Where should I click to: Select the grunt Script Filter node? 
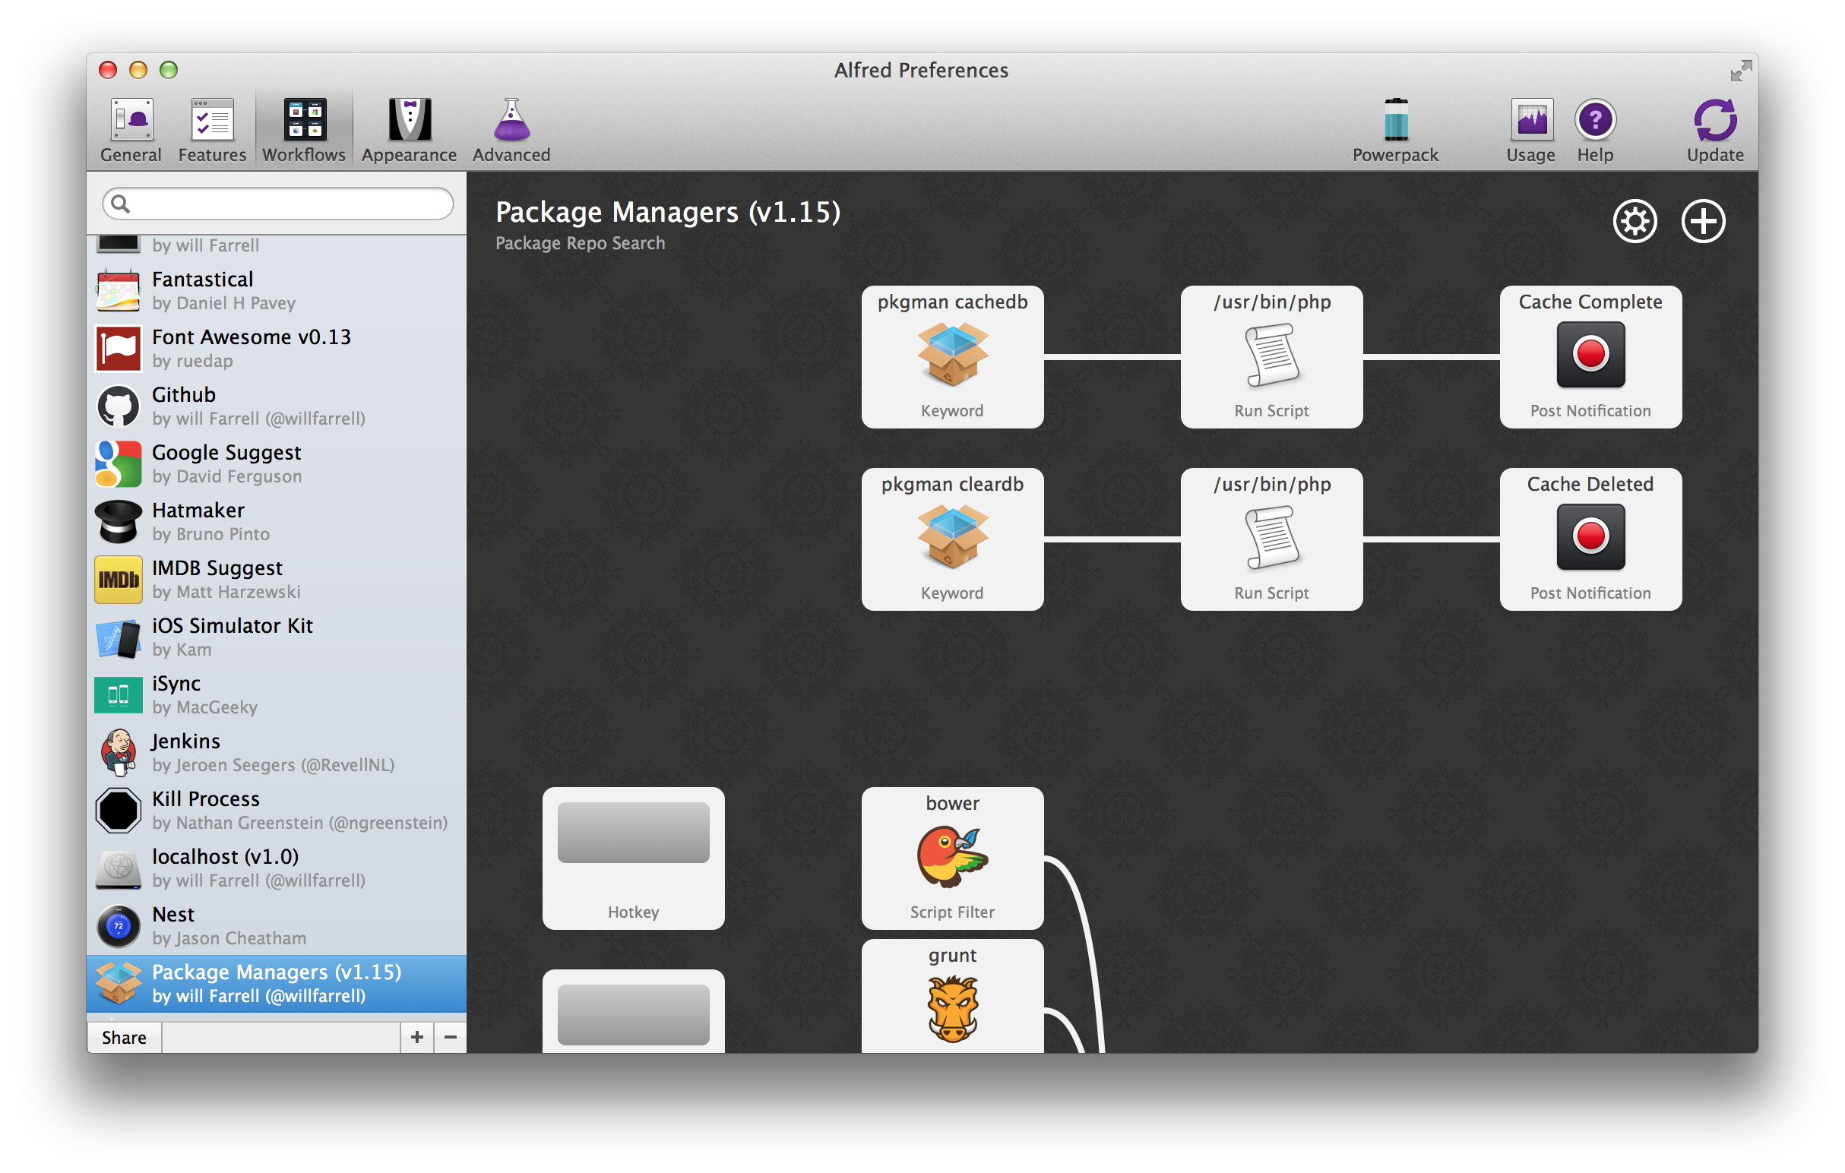click(x=952, y=996)
